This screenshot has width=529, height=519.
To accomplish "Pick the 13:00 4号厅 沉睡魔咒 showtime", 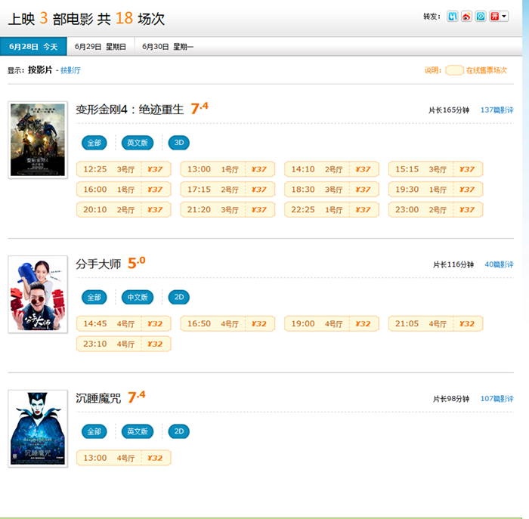I will coord(124,458).
